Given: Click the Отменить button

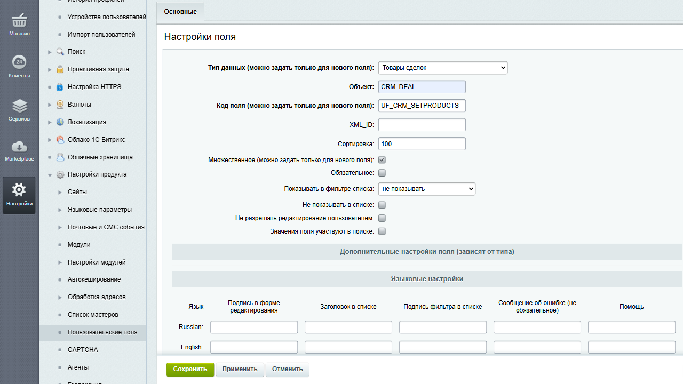Looking at the screenshot, I should (288, 369).
